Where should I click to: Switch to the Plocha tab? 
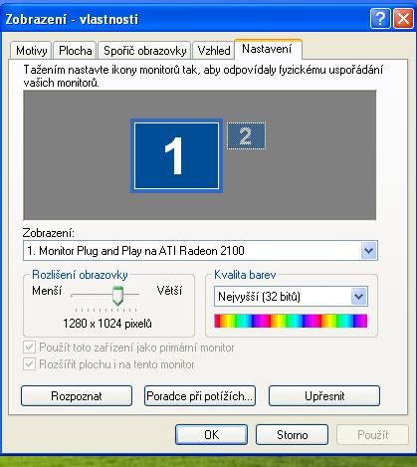click(75, 51)
